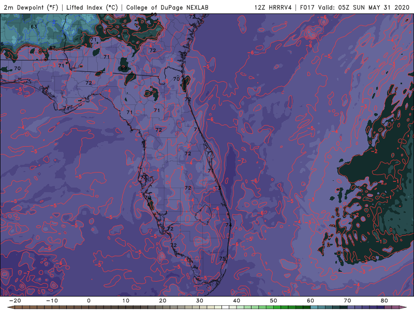The image size is (414, 310).
Task: Click the "2m Dewpoint (°F)" title text
Action: (31, 7)
